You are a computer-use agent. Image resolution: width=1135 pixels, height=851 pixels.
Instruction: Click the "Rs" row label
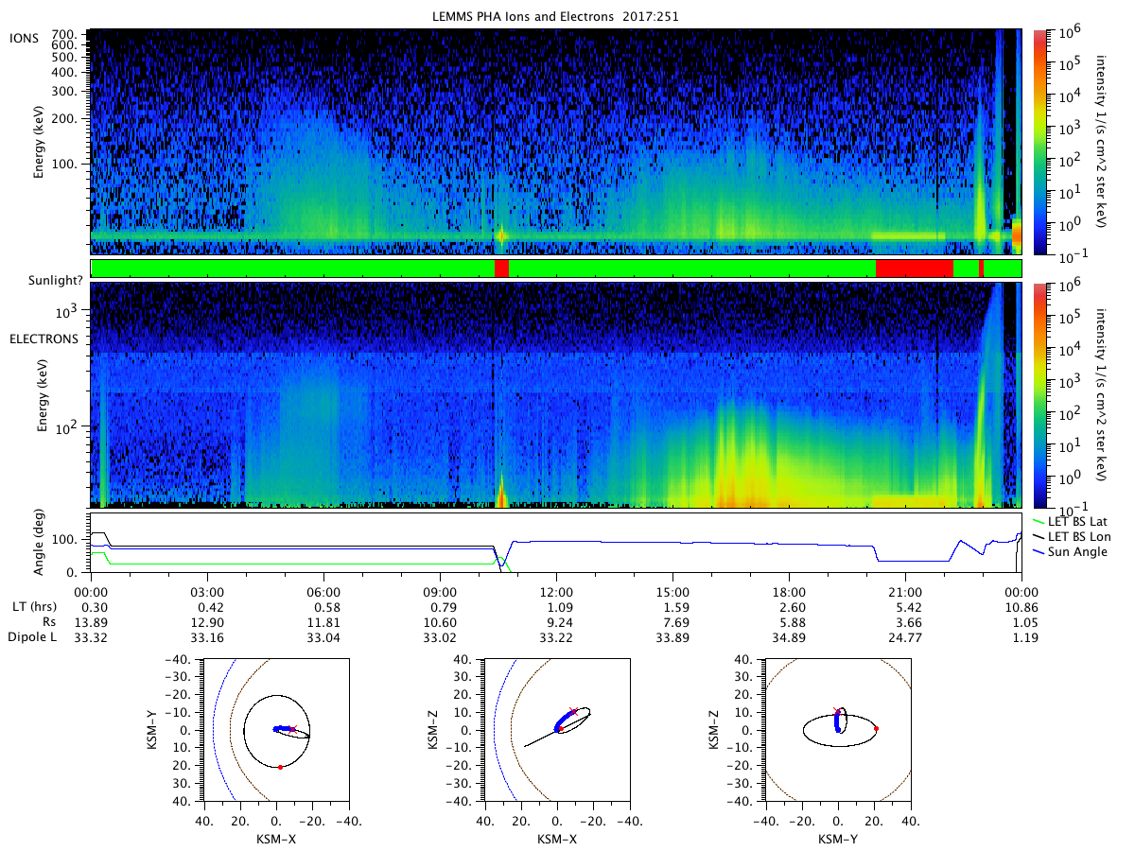[x=49, y=622]
